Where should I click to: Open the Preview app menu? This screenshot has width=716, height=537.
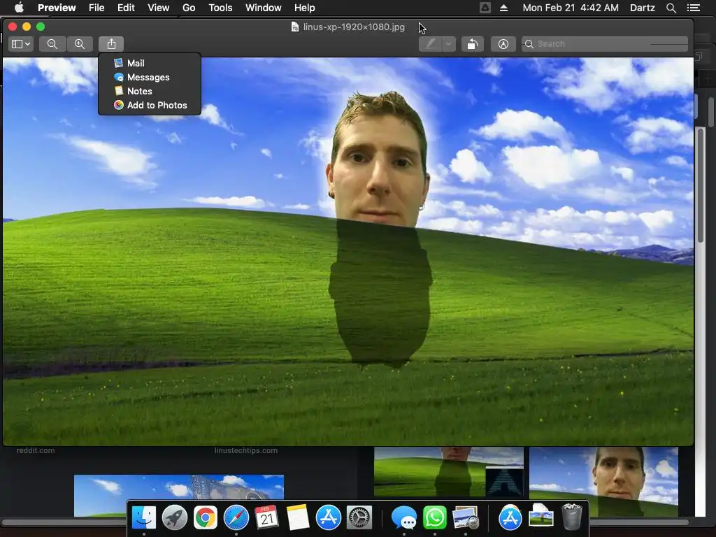pos(57,8)
